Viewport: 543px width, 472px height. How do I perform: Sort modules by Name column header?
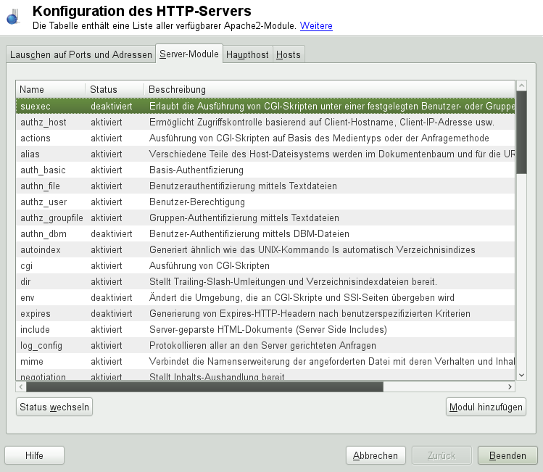pos(50,89)
